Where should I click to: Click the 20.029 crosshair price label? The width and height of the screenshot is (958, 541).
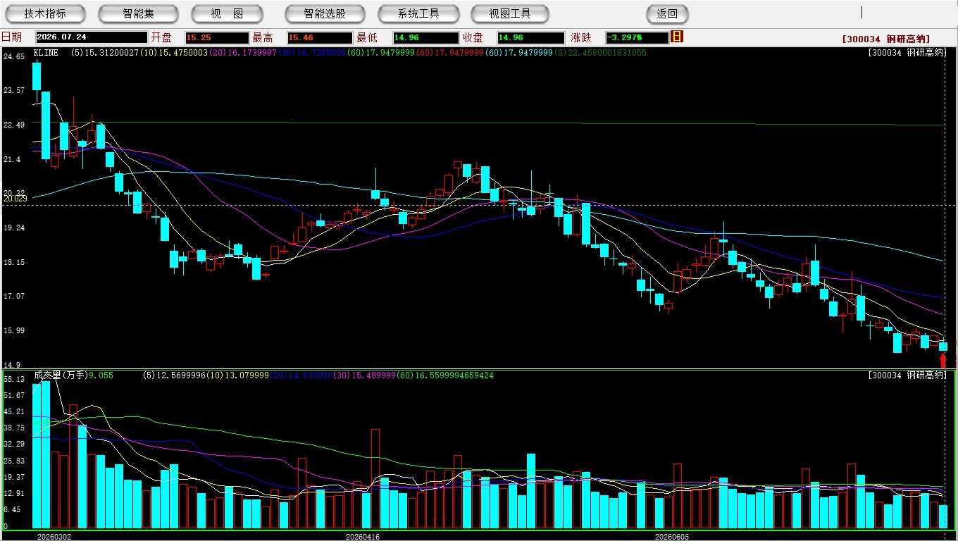[x=15, y=199]
